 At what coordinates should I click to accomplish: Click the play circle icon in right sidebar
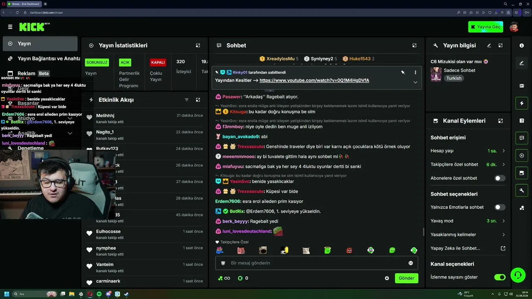coord(522,156)
